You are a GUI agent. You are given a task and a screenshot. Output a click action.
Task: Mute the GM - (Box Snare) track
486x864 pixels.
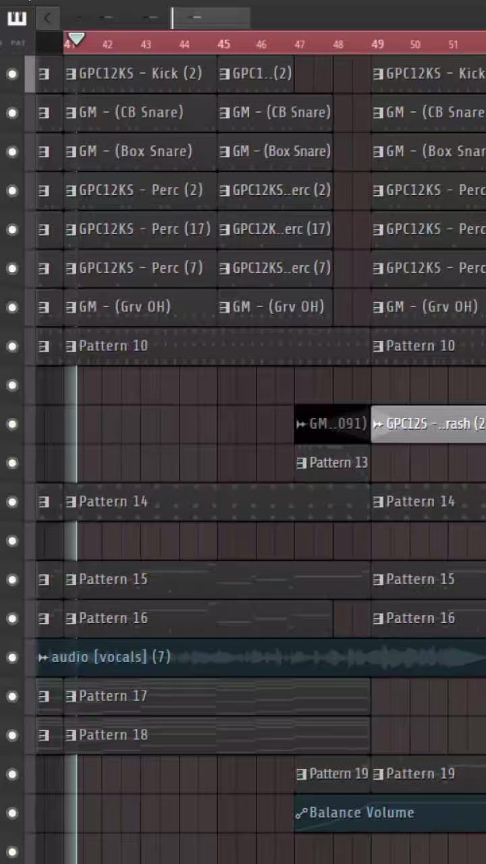point(12,151)
